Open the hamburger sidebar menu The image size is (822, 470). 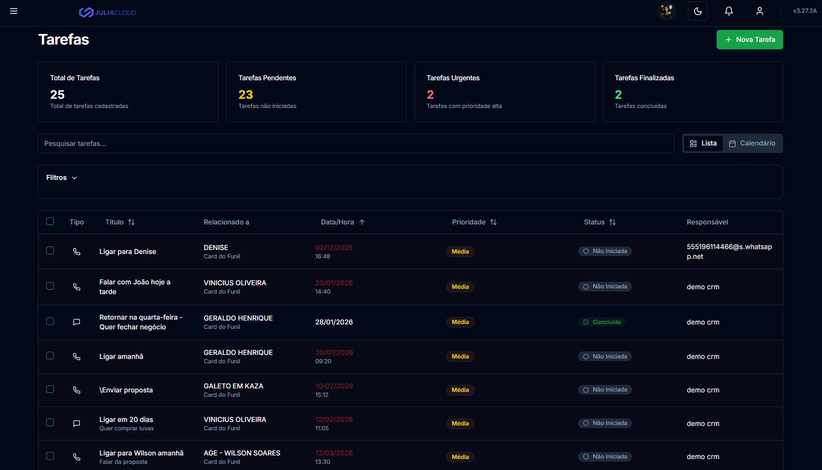coord(14,11)
